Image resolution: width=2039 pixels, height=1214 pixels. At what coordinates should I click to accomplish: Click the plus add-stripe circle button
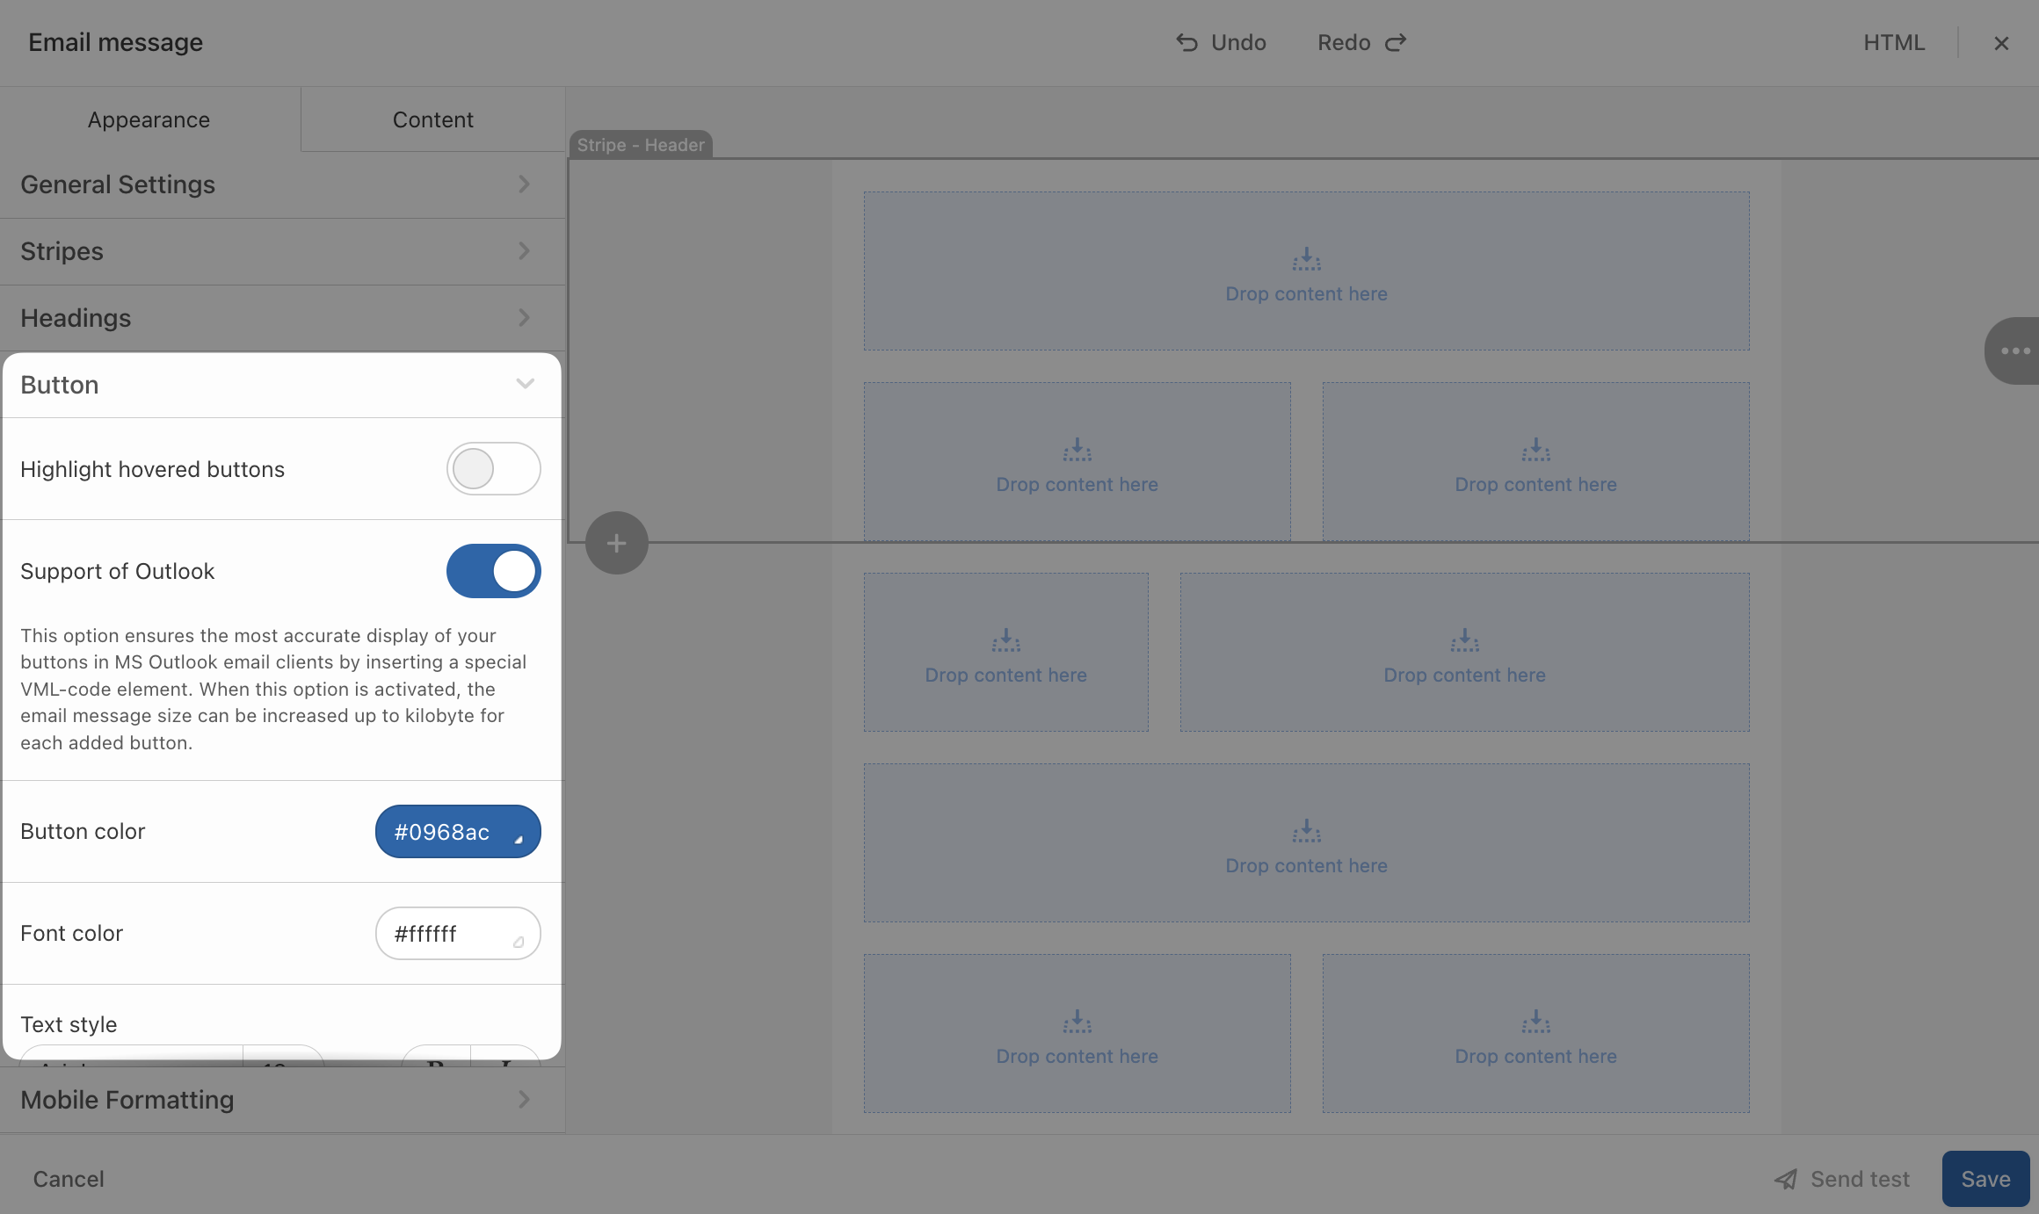coord(617,543)
